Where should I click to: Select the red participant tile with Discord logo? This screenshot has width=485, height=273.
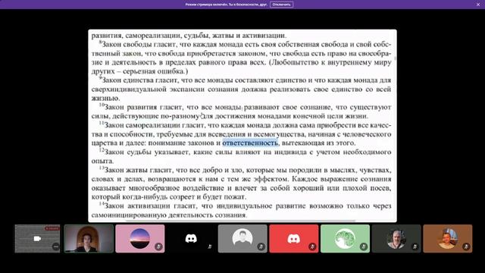[x=294, y=239]
